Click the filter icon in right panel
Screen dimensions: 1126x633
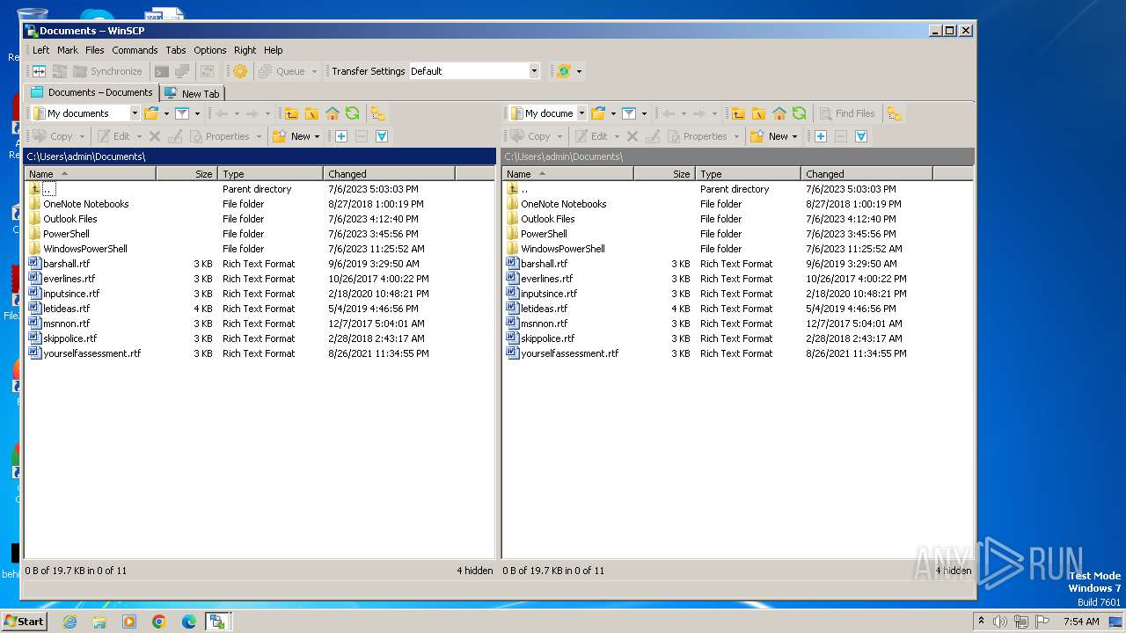pyautogui.click(x=629, y=113)
